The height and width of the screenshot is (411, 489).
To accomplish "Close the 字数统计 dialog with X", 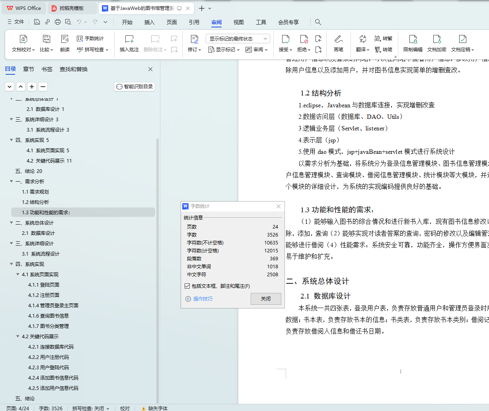I will (279, 206).
